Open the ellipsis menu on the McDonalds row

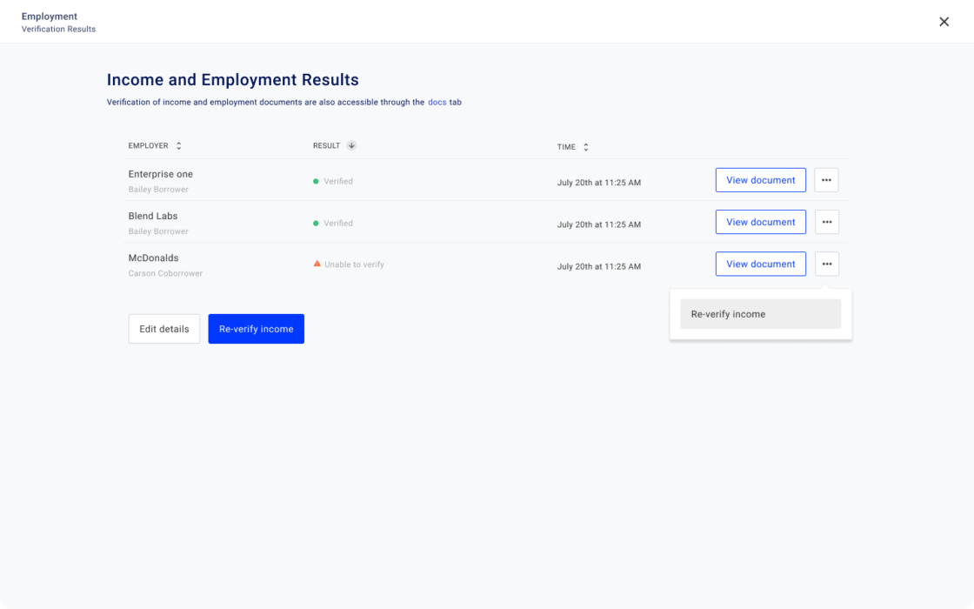click(x=826, y=264)
